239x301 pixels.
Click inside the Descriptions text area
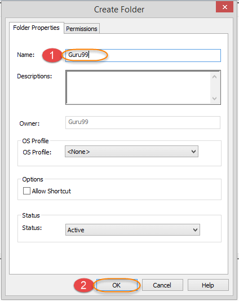[138, 87]
